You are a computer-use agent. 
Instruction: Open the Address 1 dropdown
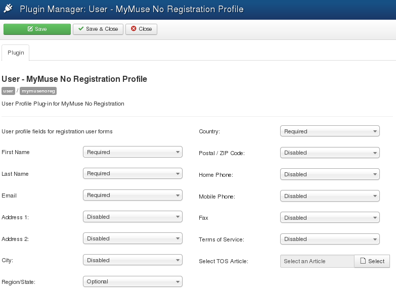[133, 217]
